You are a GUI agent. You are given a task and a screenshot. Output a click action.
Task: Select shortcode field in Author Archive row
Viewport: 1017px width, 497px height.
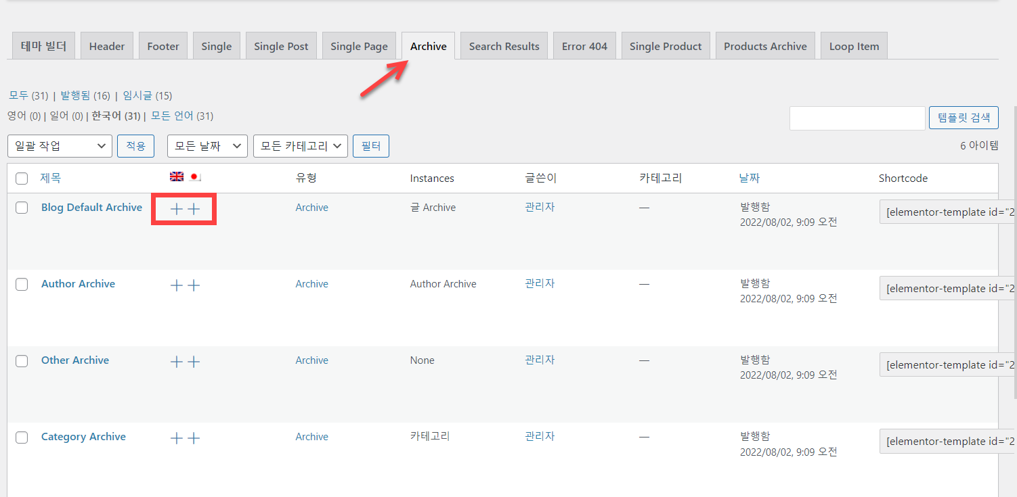[947, 288]
